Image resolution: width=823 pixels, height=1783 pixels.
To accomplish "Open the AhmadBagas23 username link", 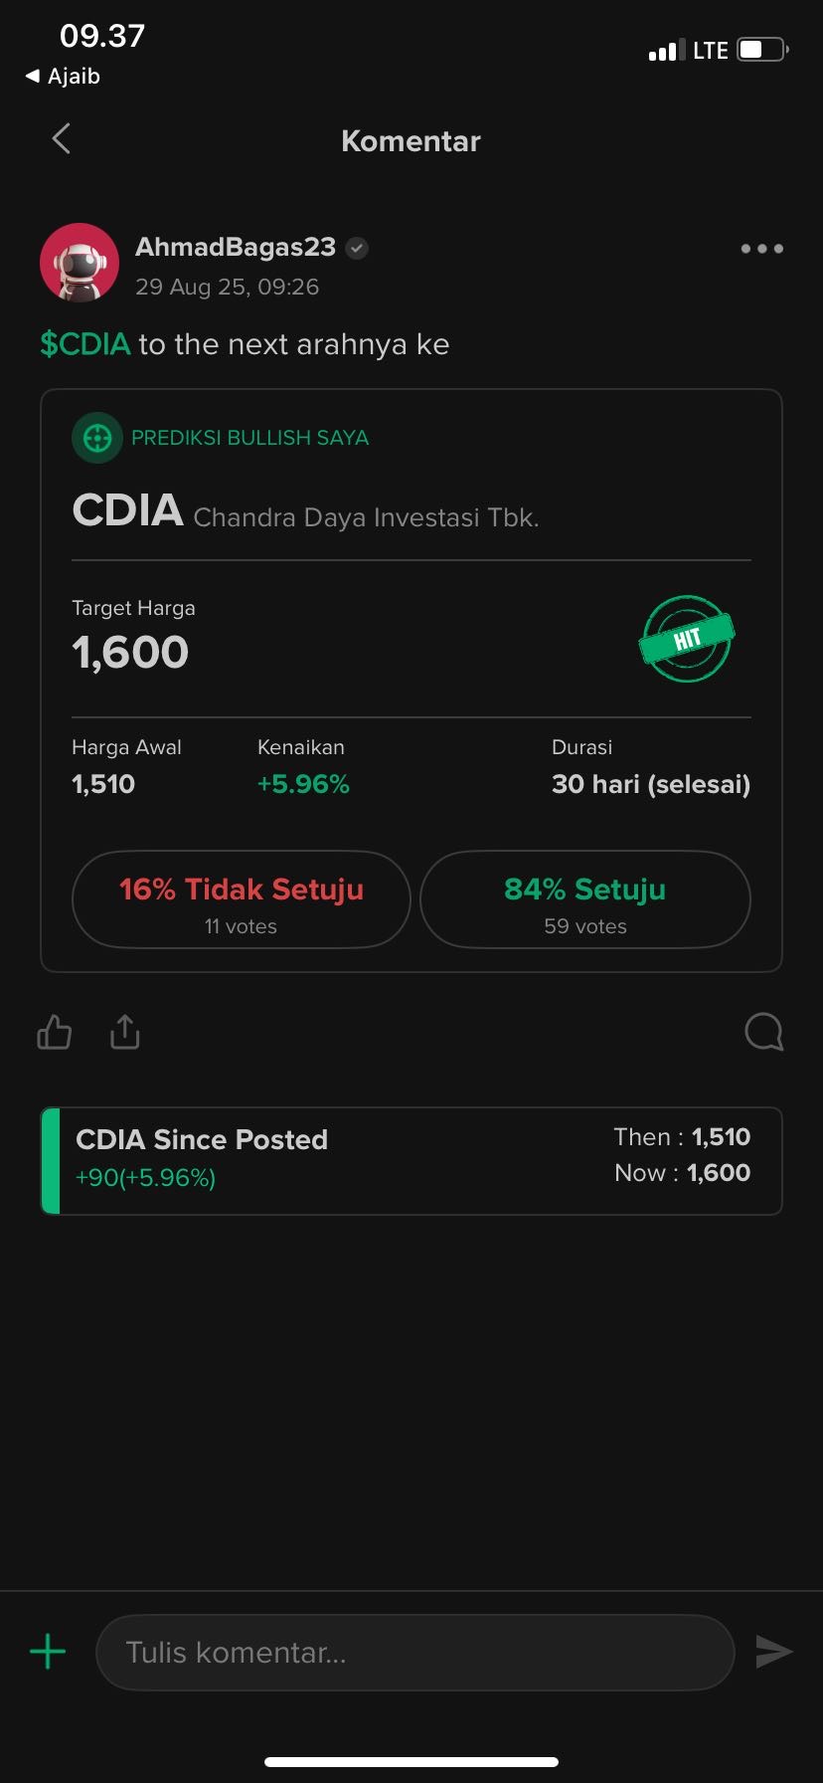I will 236,248.
